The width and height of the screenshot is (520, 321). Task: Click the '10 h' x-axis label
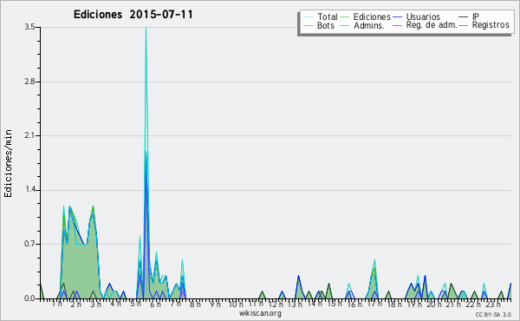(236, 304)
